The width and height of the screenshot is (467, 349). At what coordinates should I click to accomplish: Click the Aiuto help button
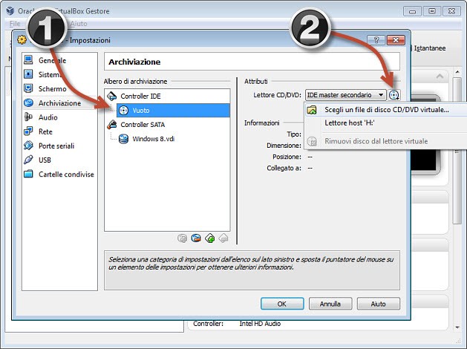pos(378,303)
